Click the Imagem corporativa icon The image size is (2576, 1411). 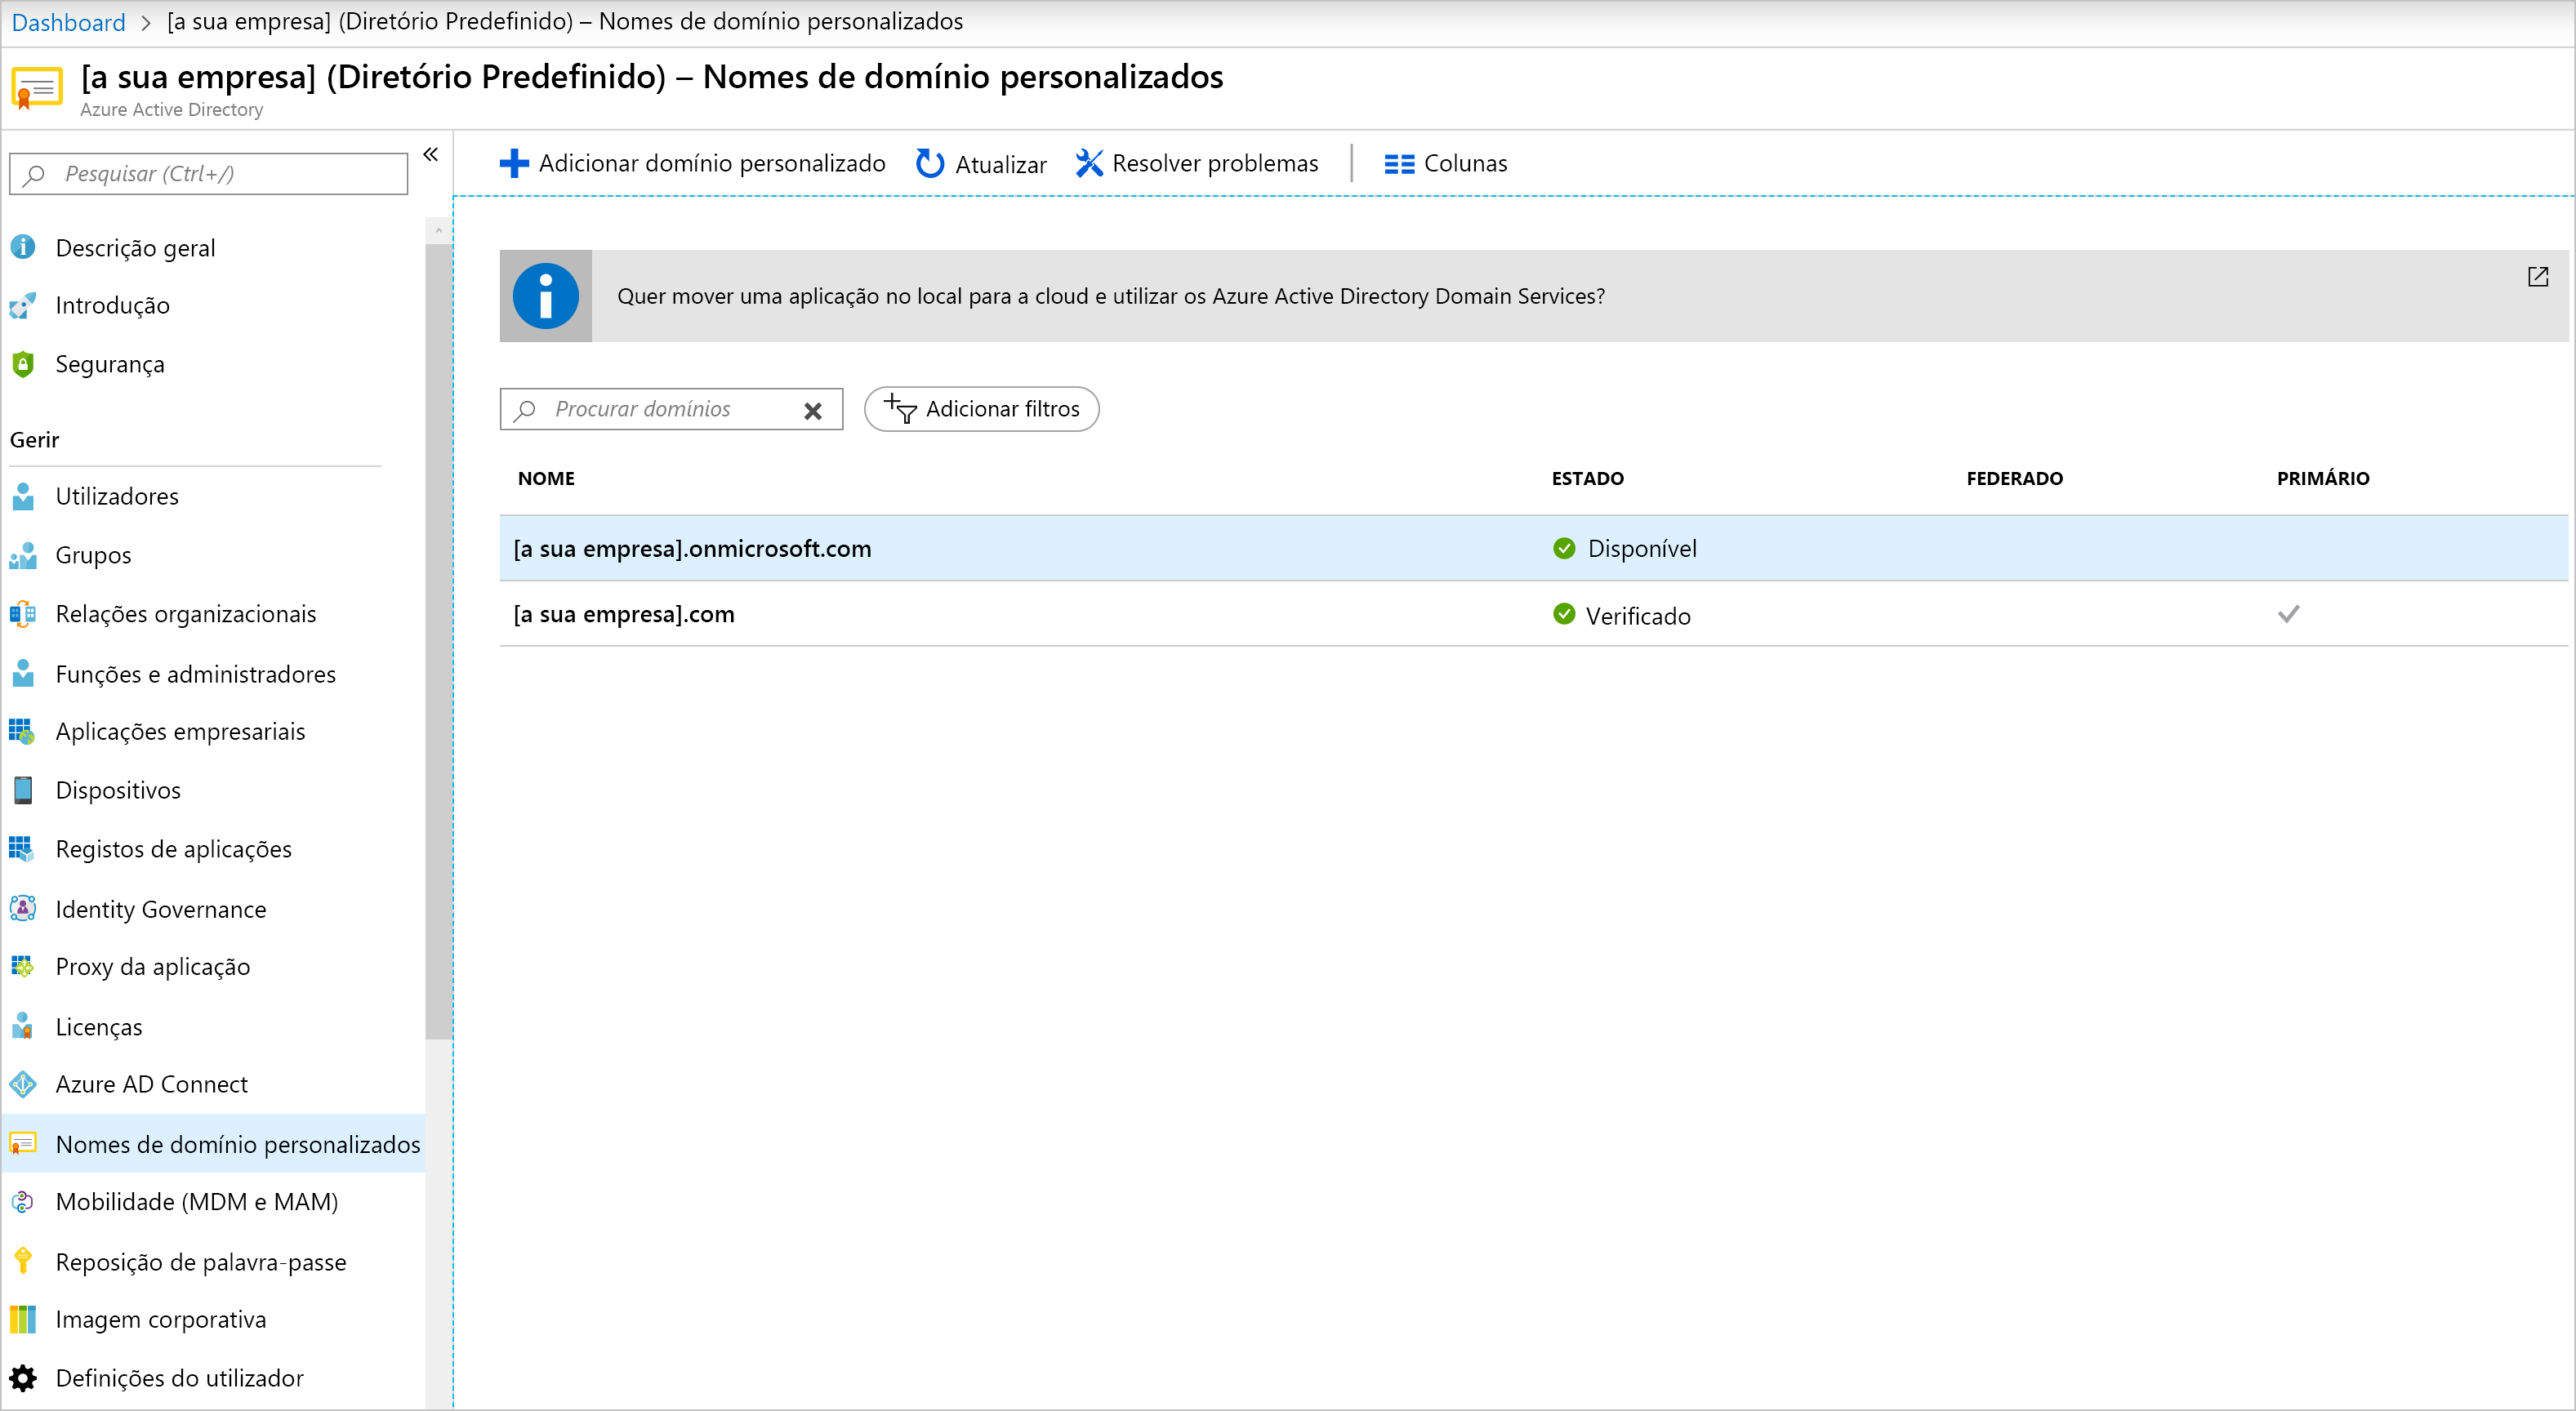(23, 1319)
